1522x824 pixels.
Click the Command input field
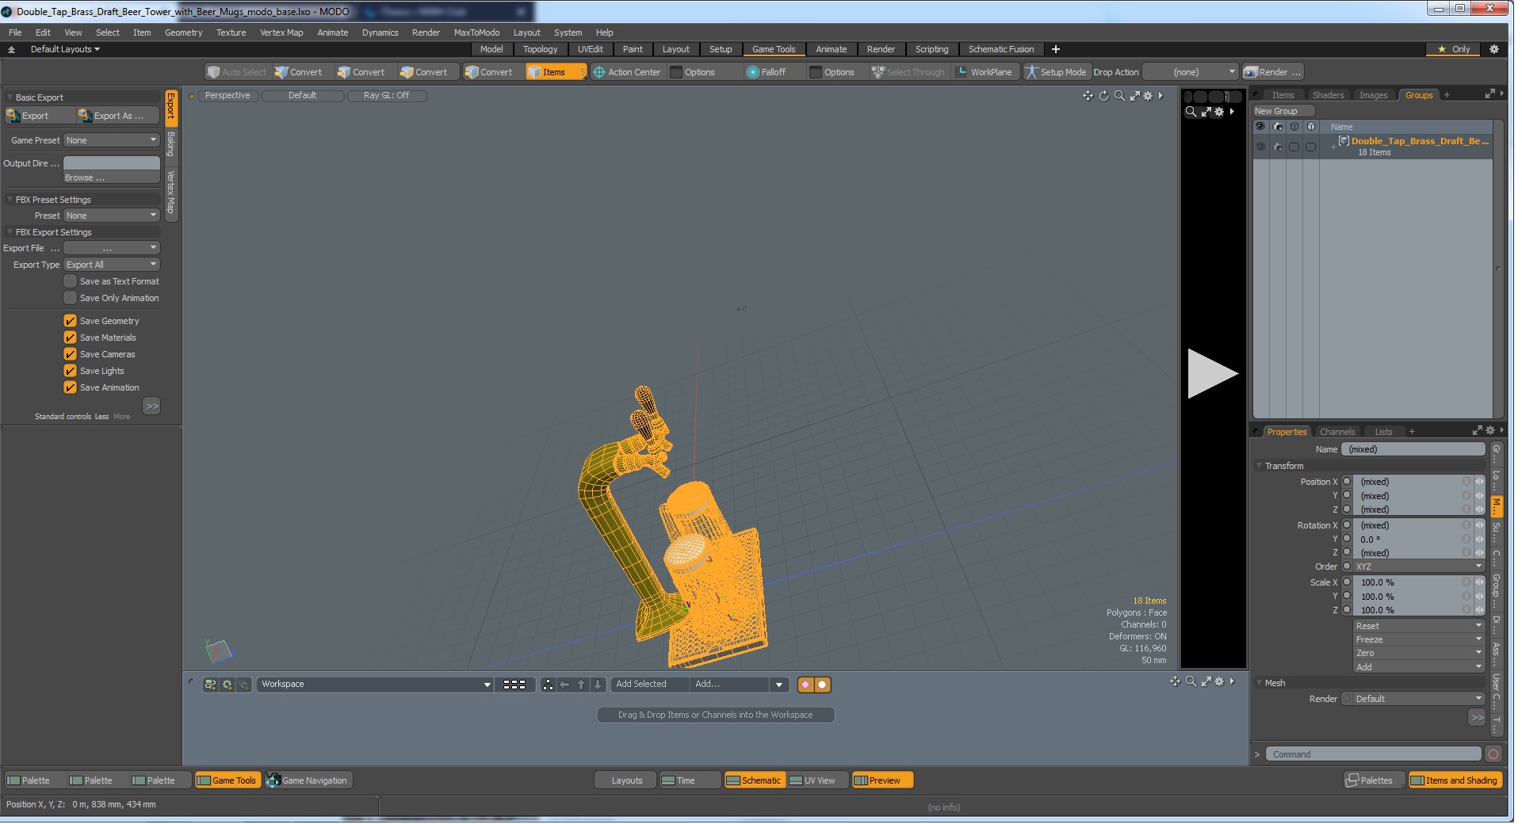pyautogui.click(x=1373, y=754)
